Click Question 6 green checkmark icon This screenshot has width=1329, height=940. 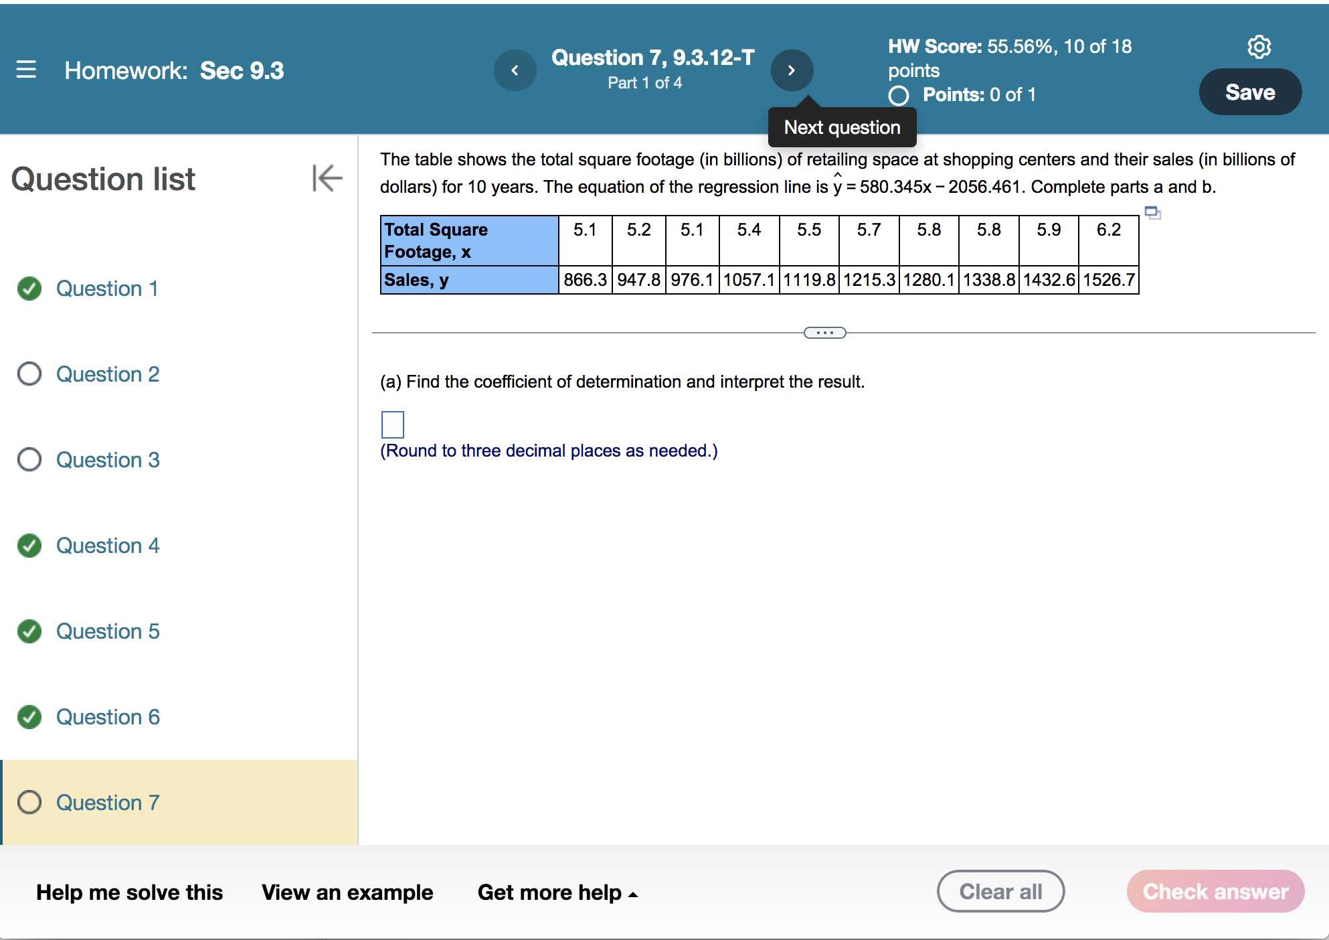point(29,717)
